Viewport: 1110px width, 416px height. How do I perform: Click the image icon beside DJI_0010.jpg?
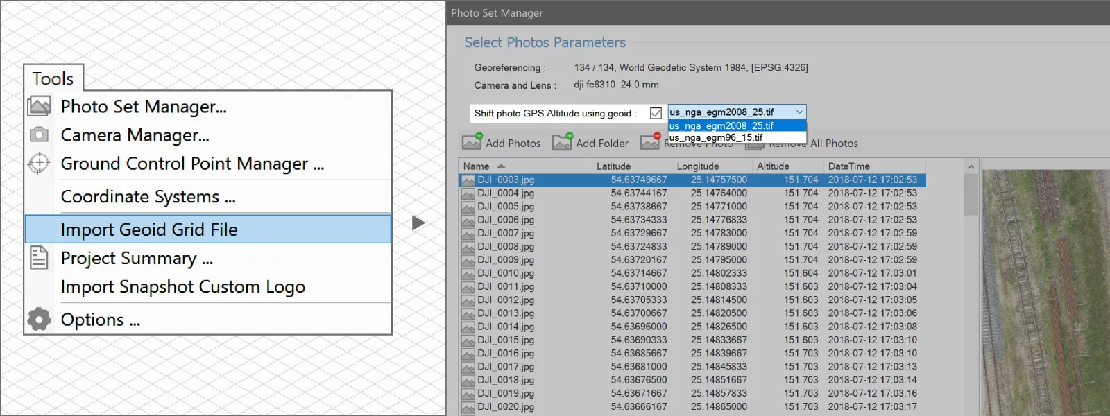point(468,274)
